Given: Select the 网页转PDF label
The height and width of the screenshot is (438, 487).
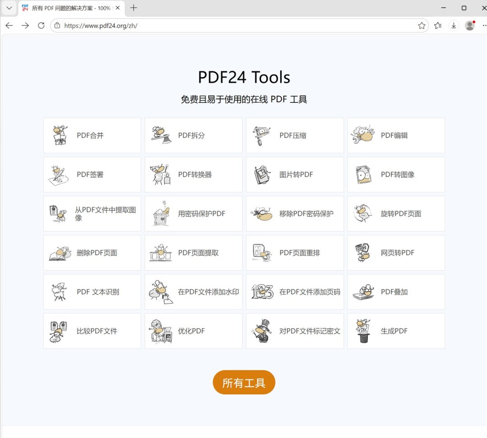Looking at the screenshot, I should pos(397,253).
